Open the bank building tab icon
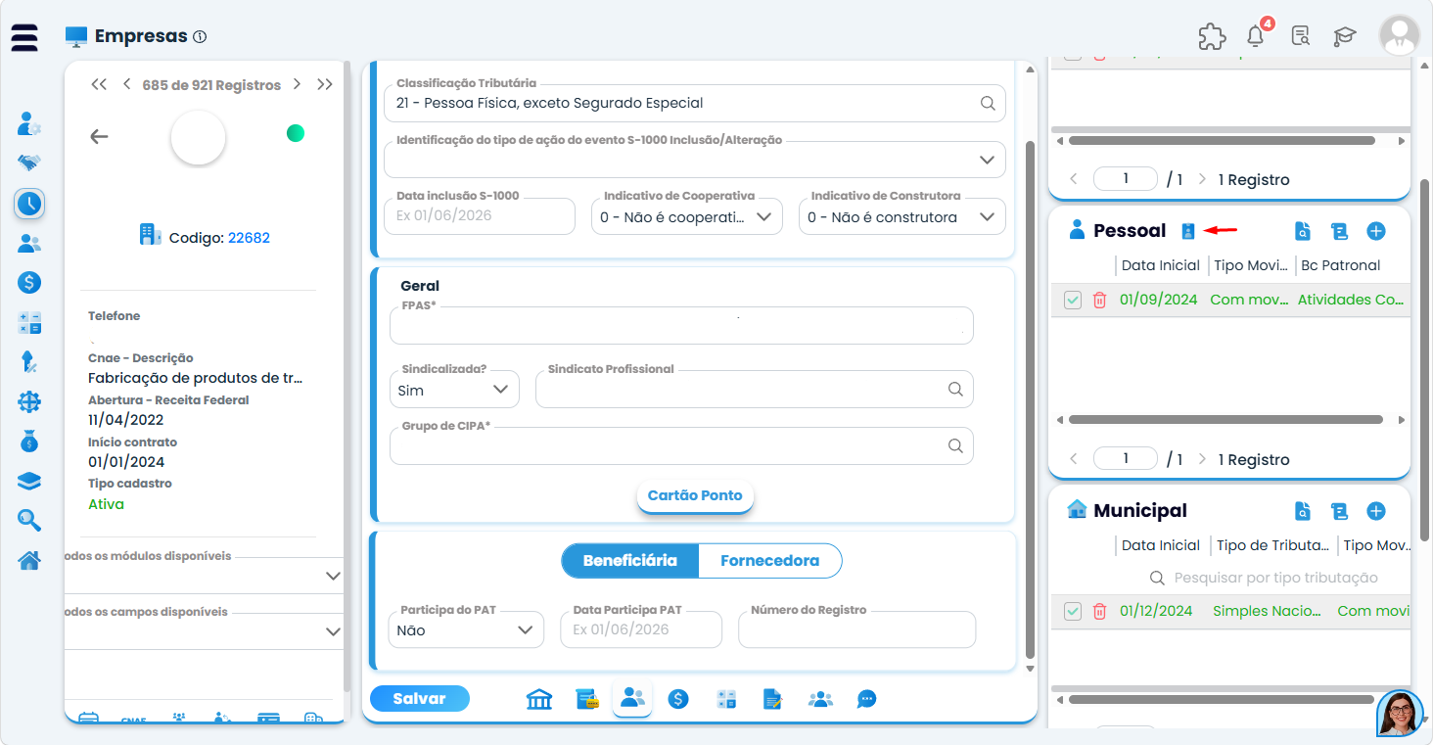The image size is (1433, 745). point(539,699)
